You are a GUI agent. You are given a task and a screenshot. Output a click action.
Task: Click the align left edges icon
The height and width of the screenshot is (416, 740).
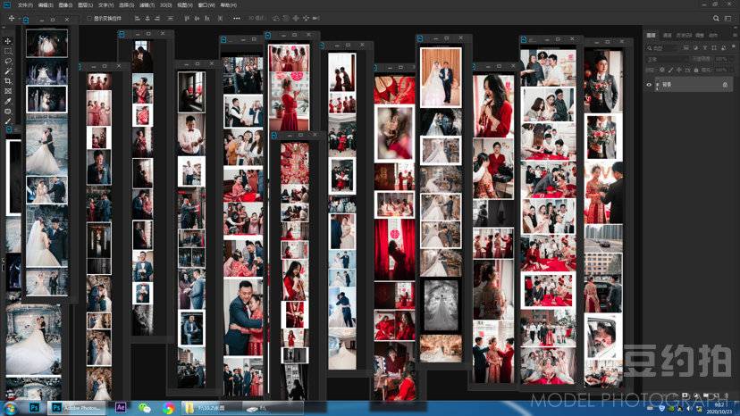(138, 19)
